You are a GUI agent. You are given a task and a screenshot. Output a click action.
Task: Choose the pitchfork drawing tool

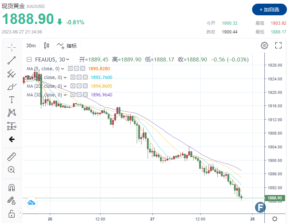[x=12, y=73]
